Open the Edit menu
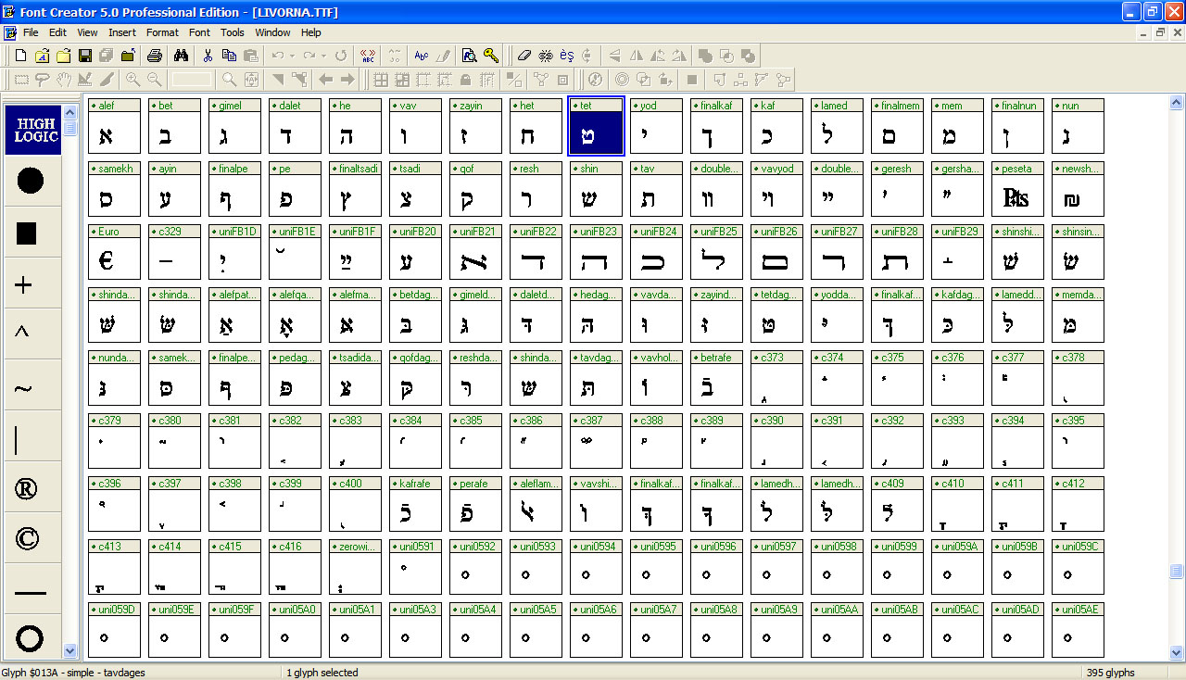1186x680 pixels. tap(57, 32)
